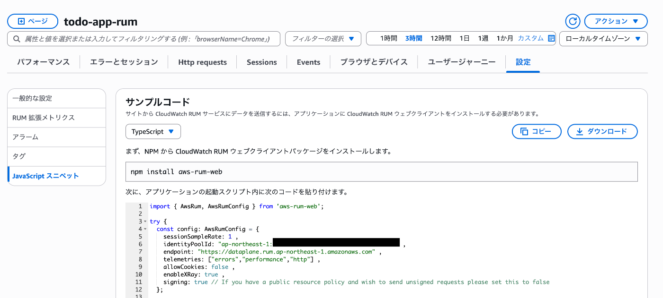Collapse code fold arrow on line 3
Screen dimensions: 663x298
[145, 221]
